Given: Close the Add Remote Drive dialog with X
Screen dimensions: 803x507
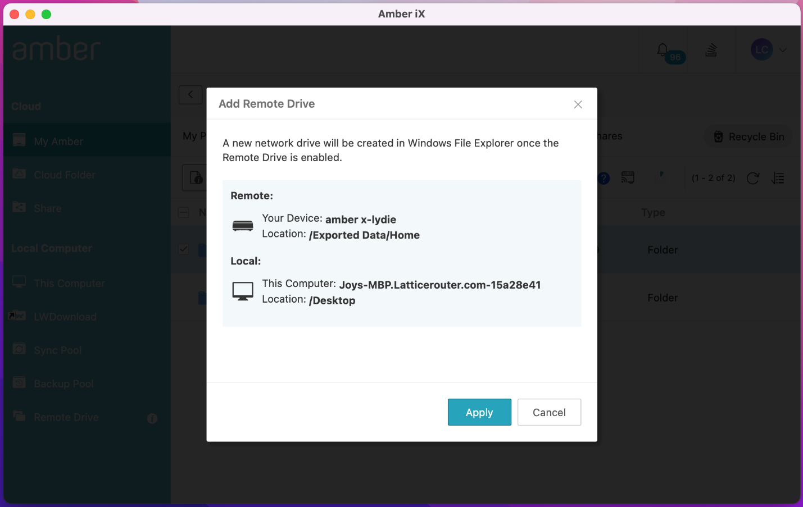Looking at the screenshot, I should click(578, 104).
